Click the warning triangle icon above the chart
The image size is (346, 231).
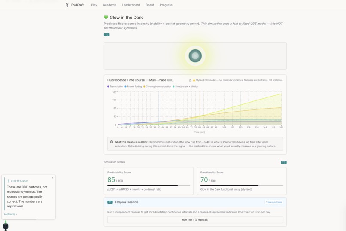(x=190, y=80)
